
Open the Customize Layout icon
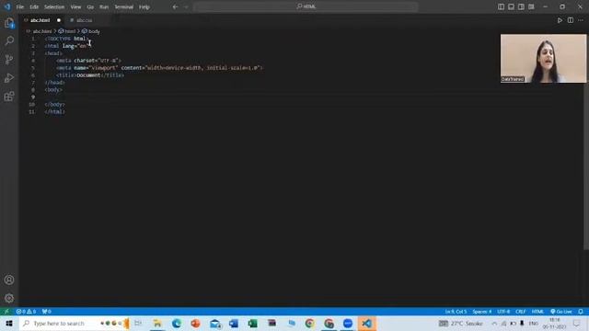pyautogui.click(x=531, y=6)
